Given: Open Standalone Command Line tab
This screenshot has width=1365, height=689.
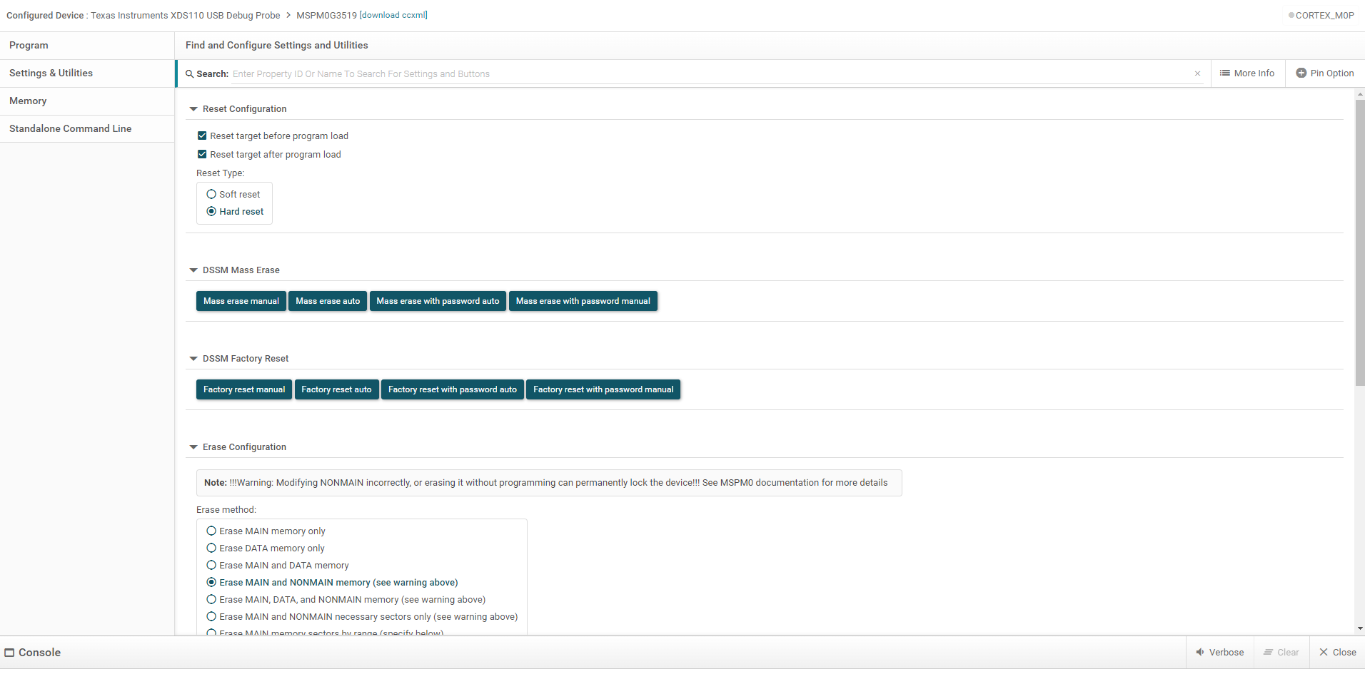Looking at the screenshot, I should pyautogui.click(x=87, y=129).
